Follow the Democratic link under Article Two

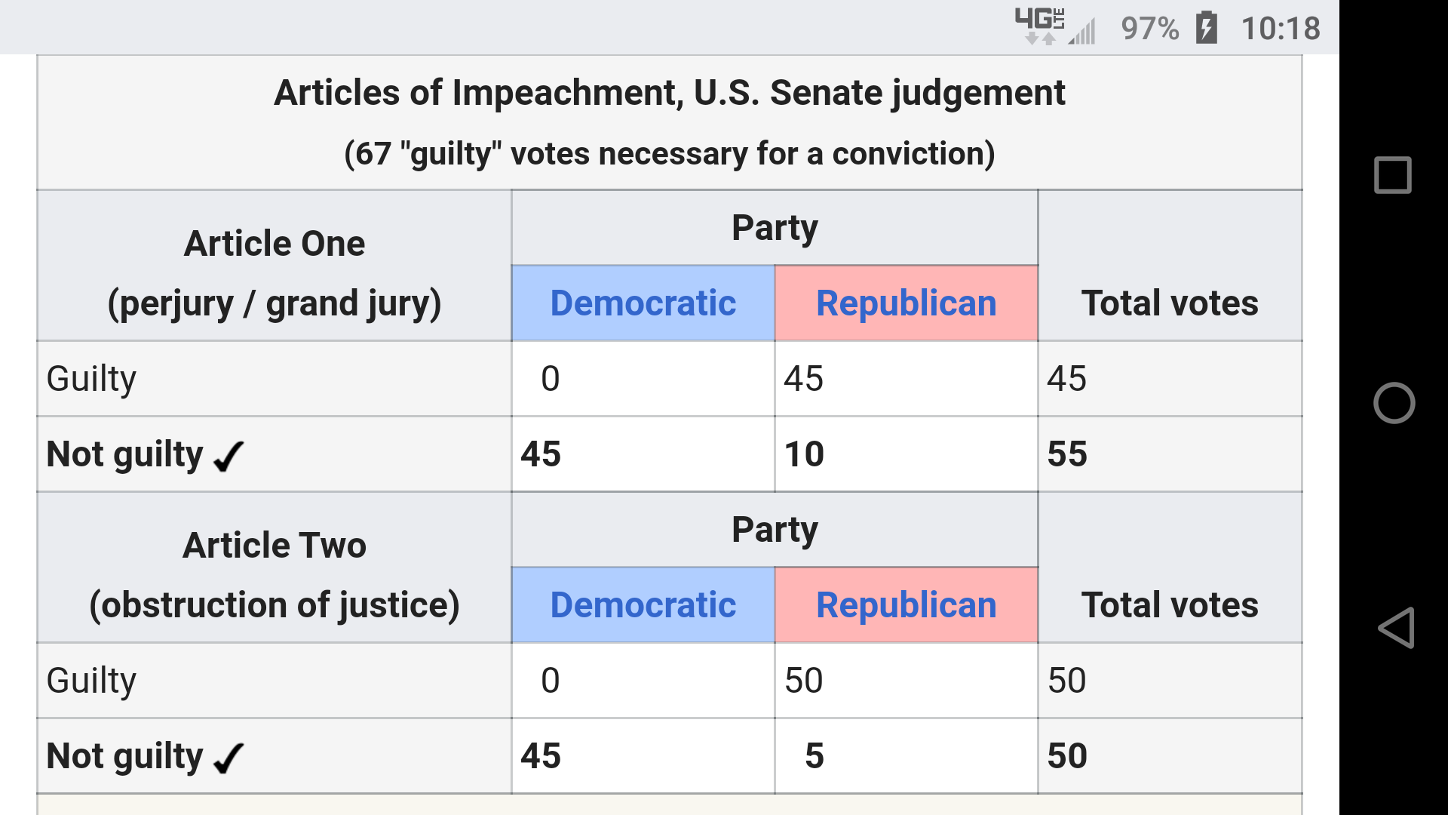click(643, 605)
